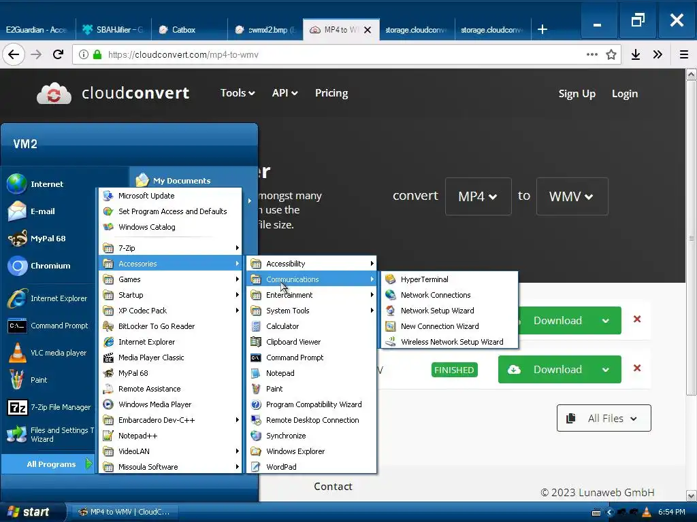Open Synchronize entry

[x=311, y=436]
